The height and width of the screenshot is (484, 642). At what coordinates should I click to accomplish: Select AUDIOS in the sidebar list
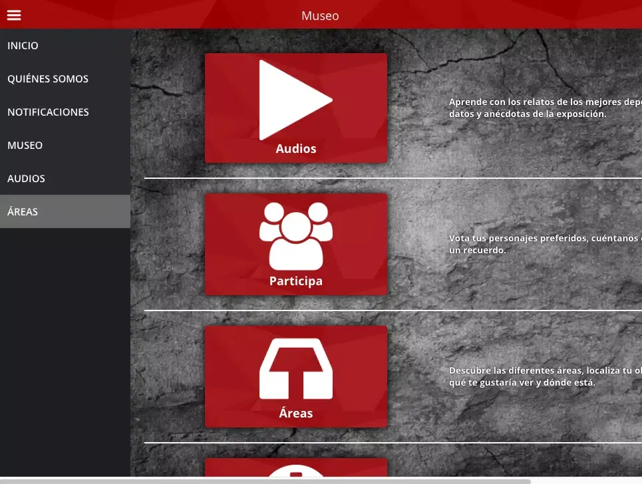point(27,179)
